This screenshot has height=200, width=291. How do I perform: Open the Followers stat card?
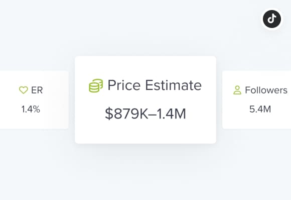point(257,100)
